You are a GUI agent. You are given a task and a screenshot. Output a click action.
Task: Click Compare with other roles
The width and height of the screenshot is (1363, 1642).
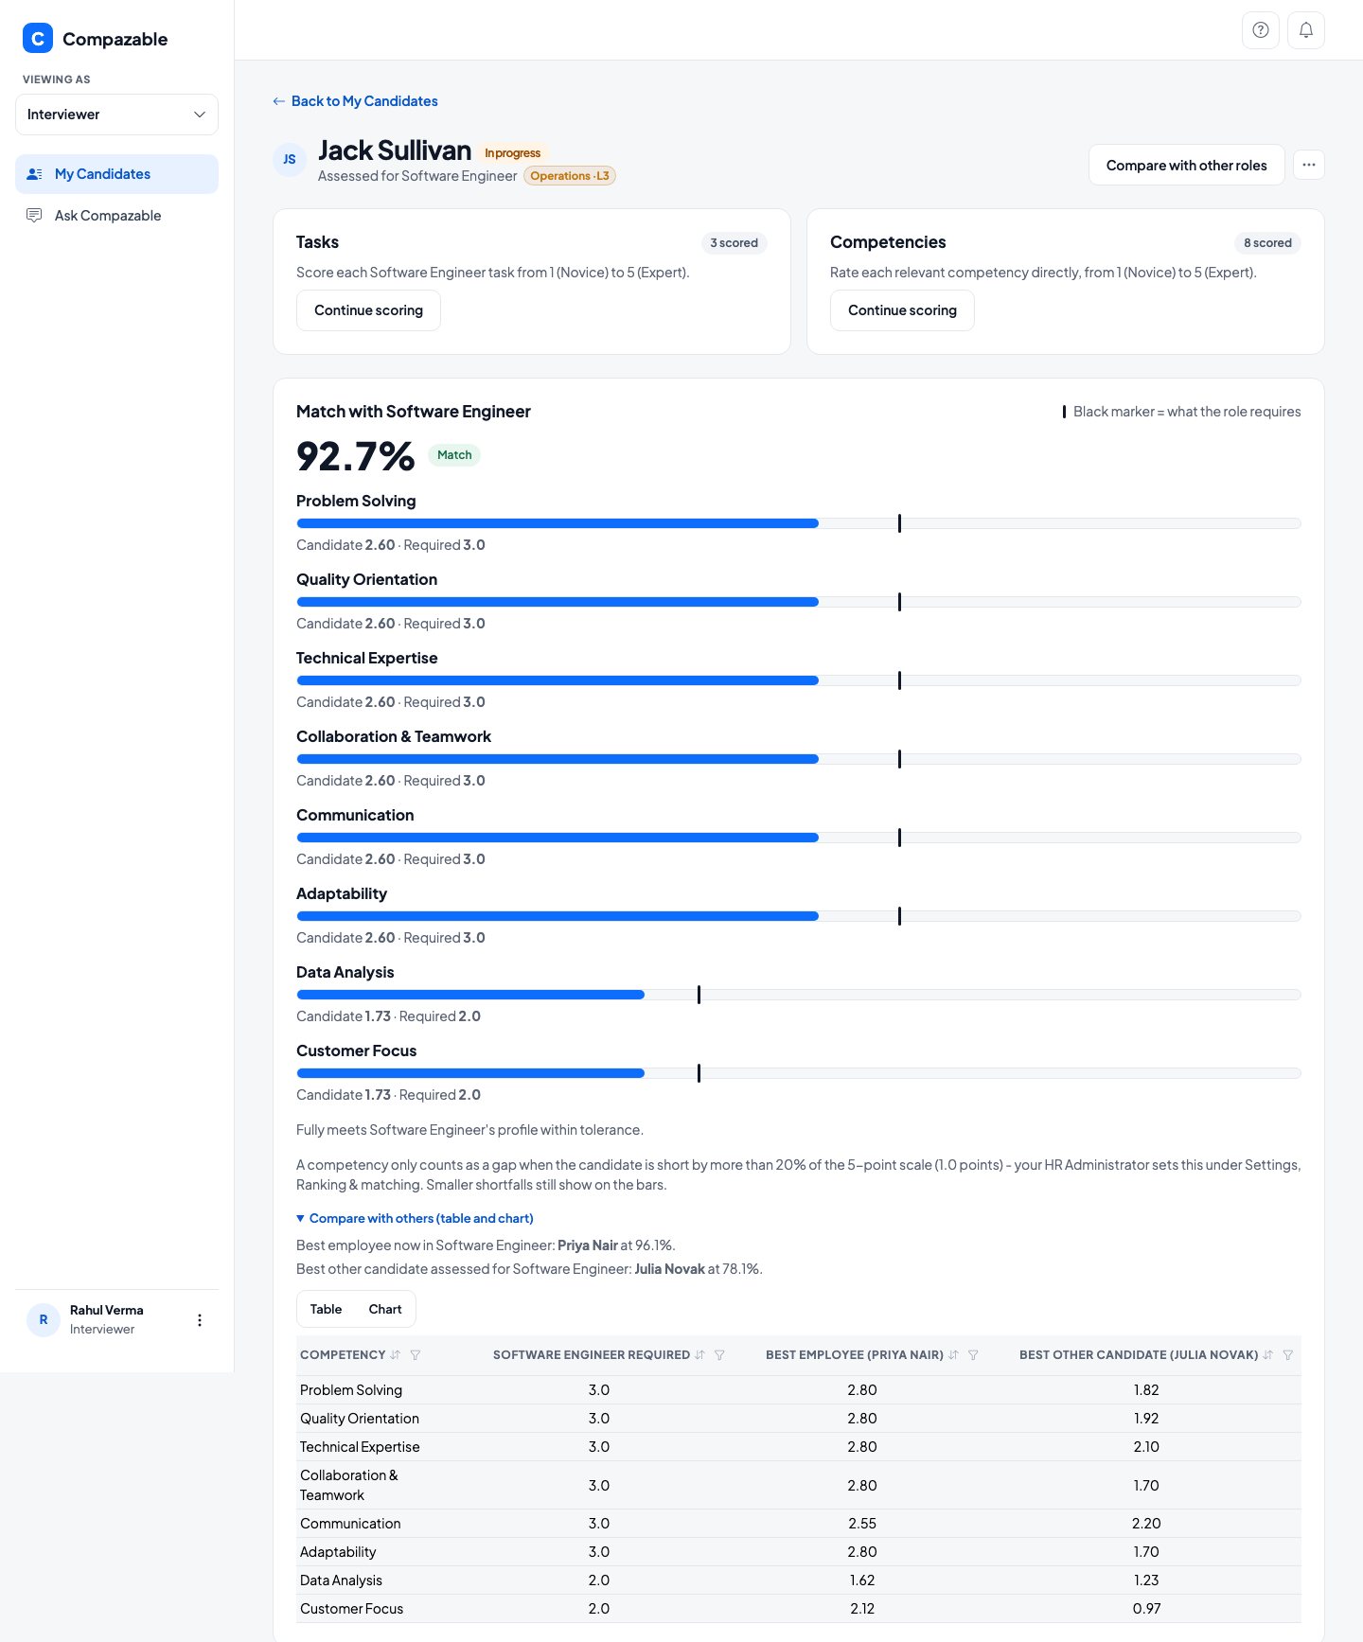point(1186,165)
